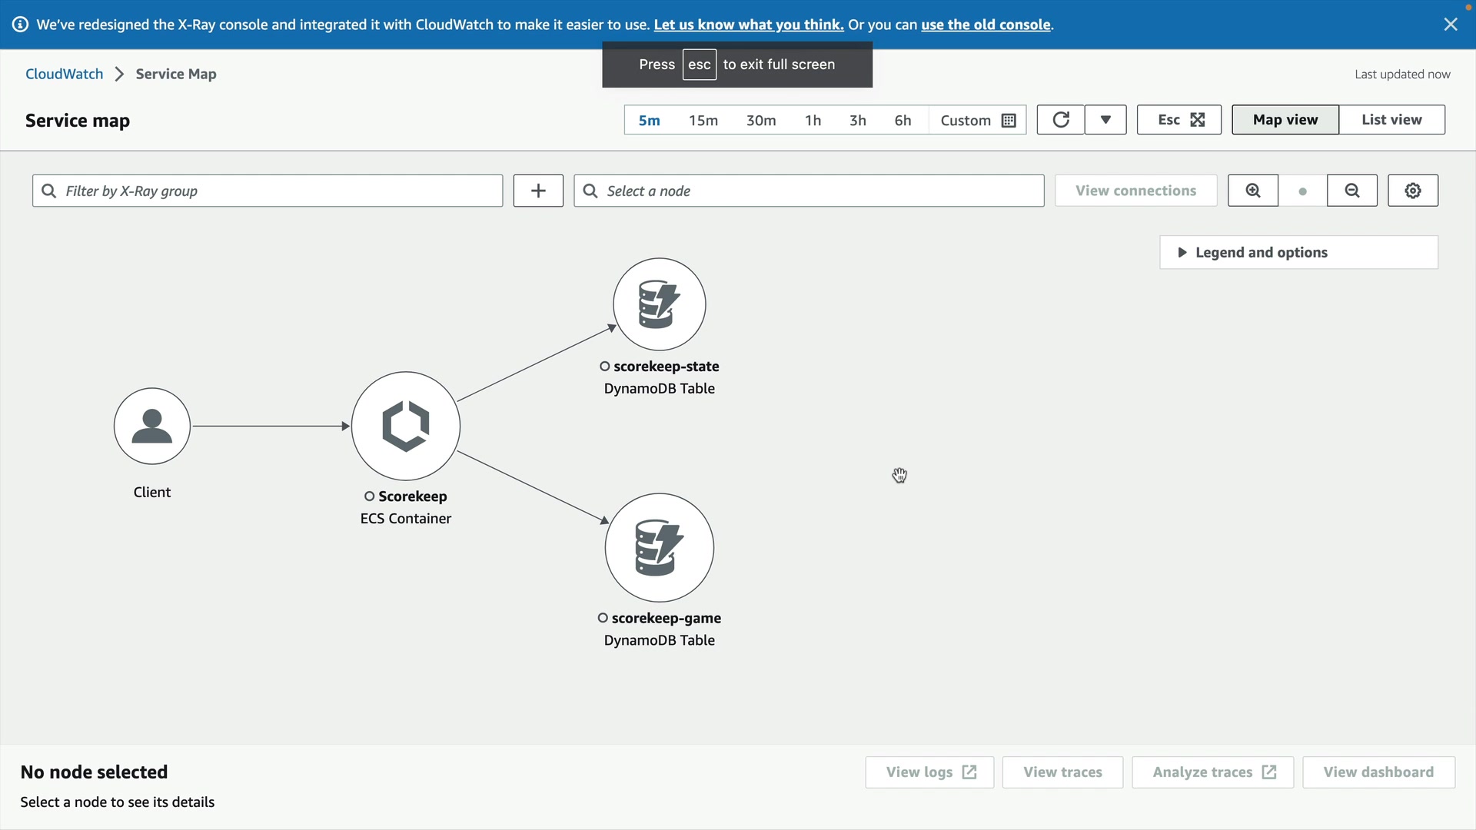Reset zoom level with center dot
The width and height of the screenshot is (1476, 830).
(1302, 191)
